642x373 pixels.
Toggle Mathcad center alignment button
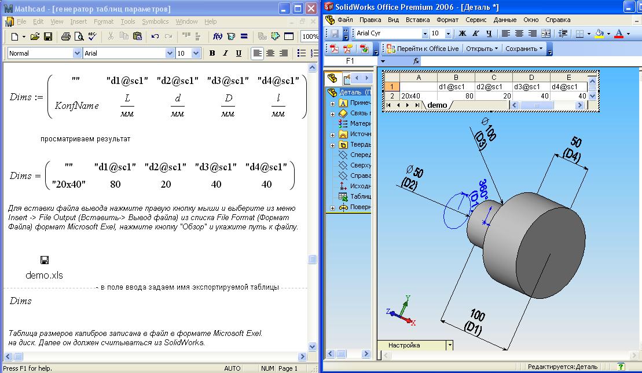coord(270,53)
